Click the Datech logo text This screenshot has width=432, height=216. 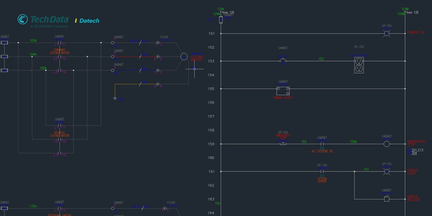click(89, 21)
